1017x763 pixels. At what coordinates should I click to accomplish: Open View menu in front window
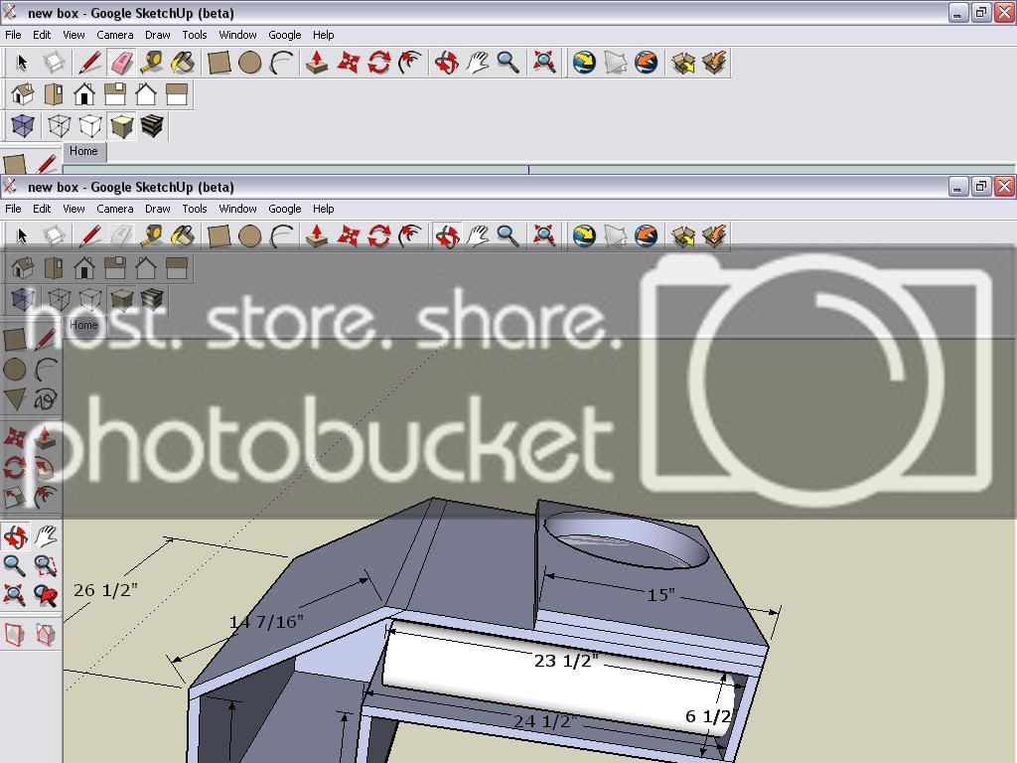[73, 209]
